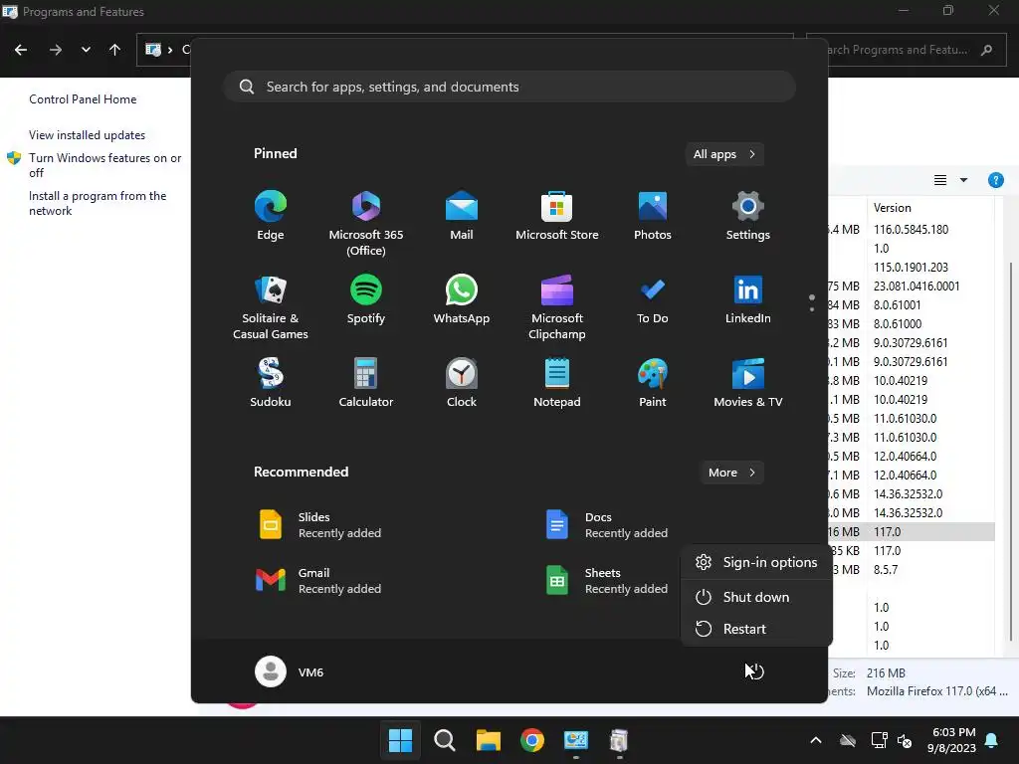Go up one folder level
This screenshot has height=764, width=1019.
115,50
